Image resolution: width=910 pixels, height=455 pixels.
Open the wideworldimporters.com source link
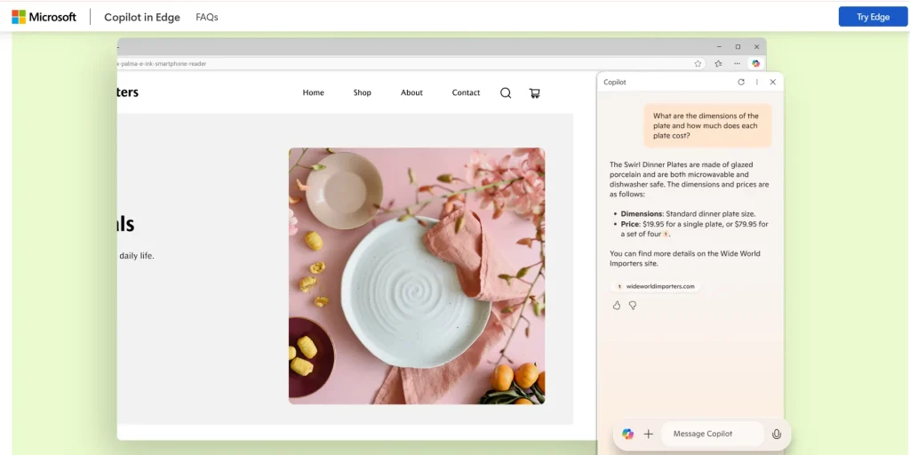tap(655, 287)
